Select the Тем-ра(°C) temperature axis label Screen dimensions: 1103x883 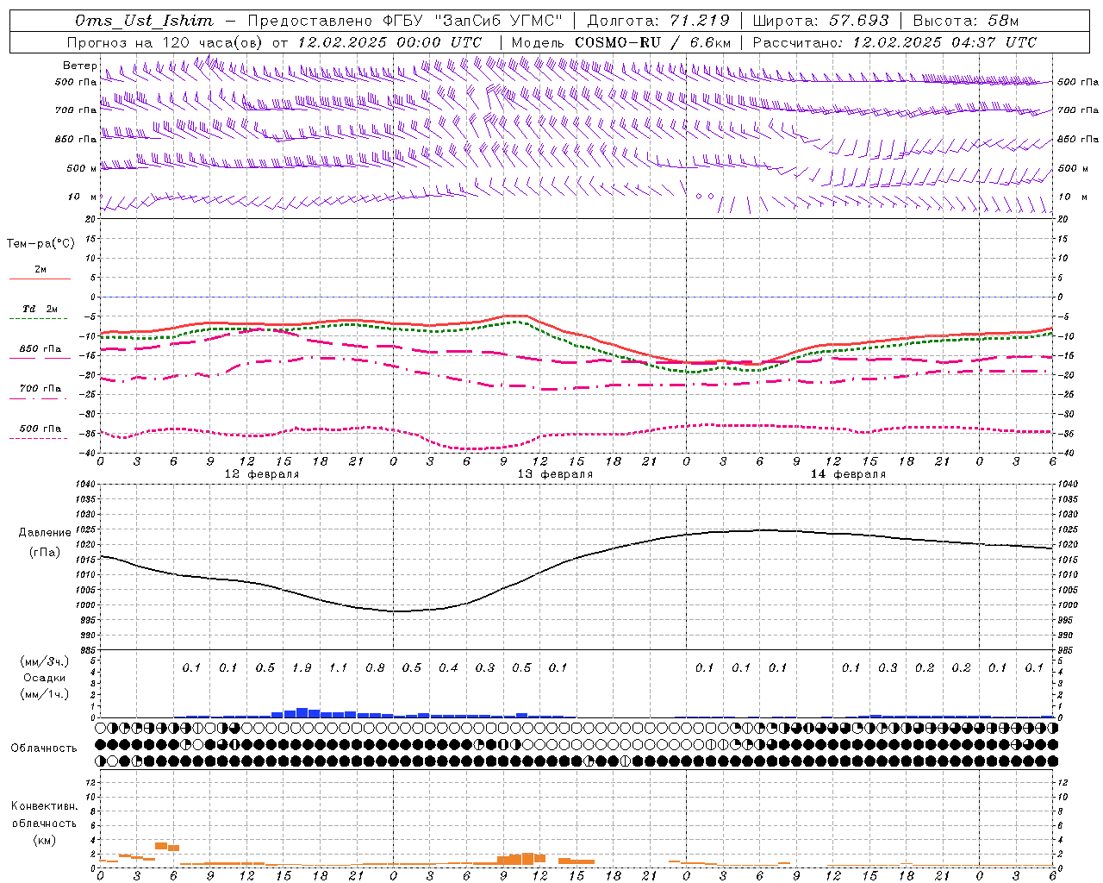pyautogui.click(x=41, y=244)
